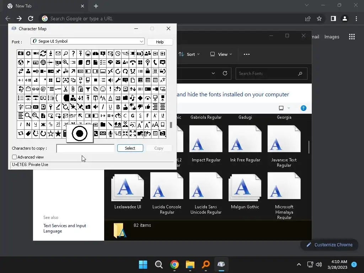The height and width of the screenshot is (273, 364).
Task: Select the earth globe glyph
Action: pyautogui.click(x=21, y=63)
